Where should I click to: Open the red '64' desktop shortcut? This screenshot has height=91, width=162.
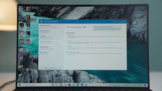click(x=28, y=41)
